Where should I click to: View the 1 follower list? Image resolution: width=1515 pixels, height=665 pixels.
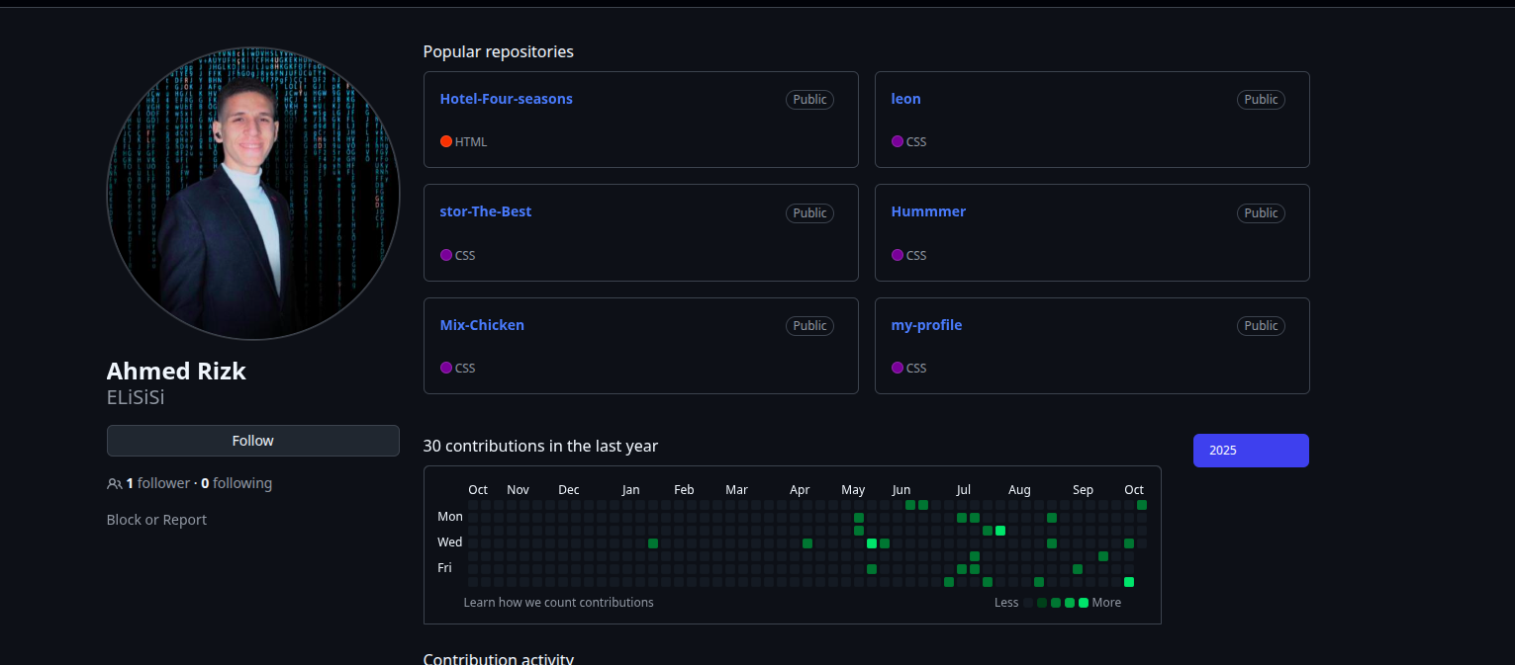[157, 483]
